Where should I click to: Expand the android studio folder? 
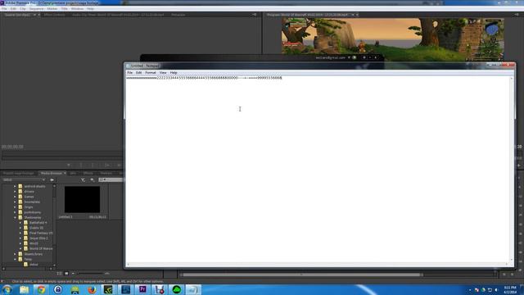point(15,186)
